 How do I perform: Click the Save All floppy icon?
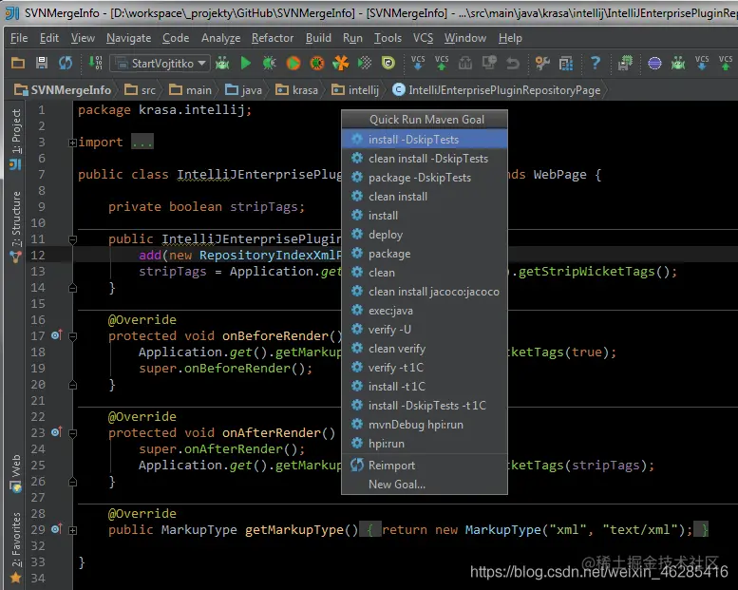[x=42, y=63]
